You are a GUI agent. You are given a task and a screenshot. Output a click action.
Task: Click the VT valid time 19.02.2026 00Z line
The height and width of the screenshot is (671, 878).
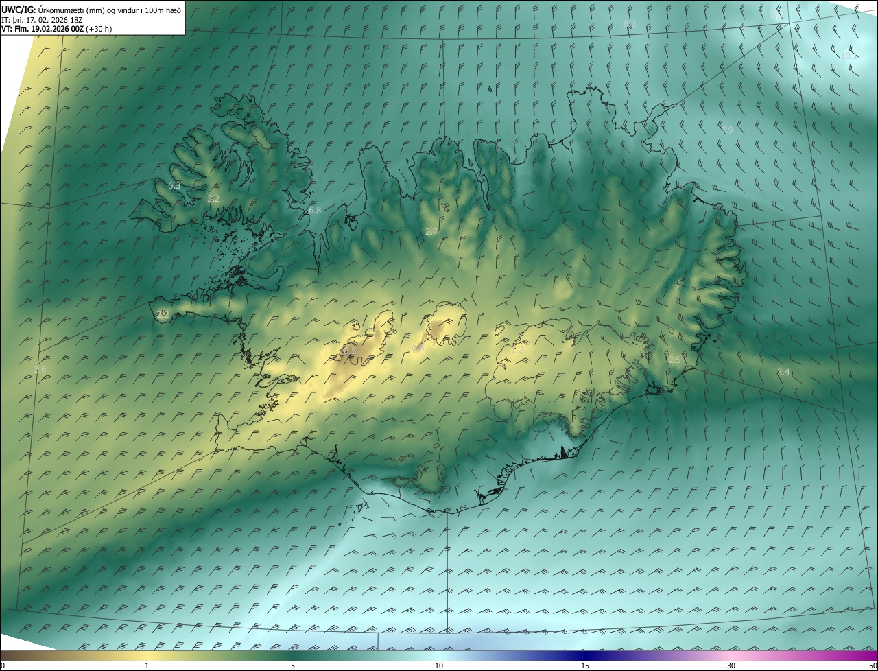pos(56,29)
